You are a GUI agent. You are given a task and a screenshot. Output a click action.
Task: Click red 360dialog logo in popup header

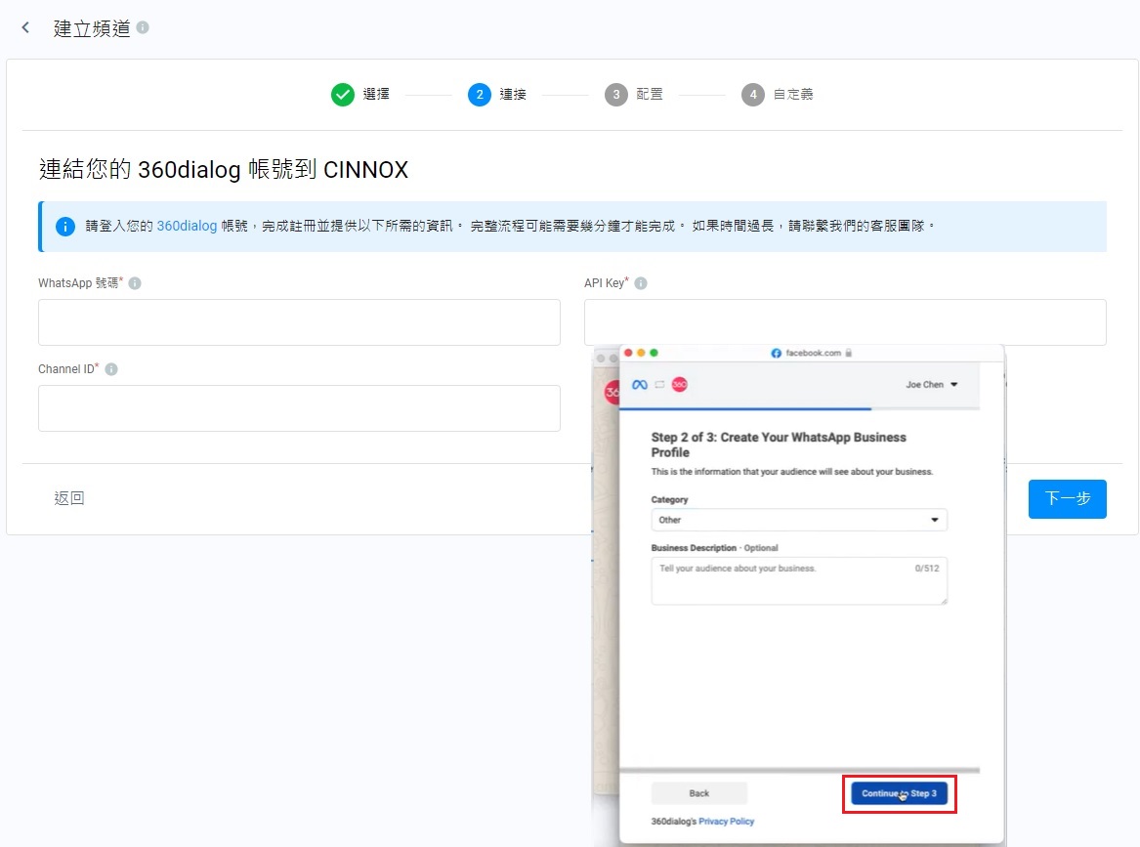coord(679,385)
